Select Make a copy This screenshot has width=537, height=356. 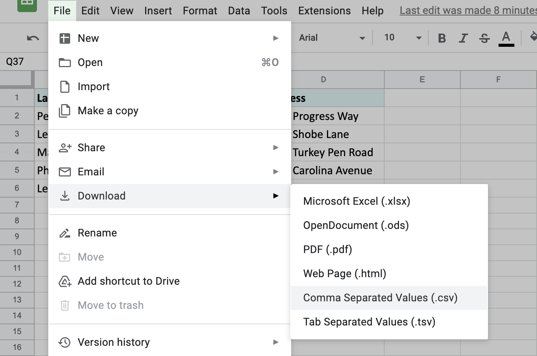click(x=108, y=111)
